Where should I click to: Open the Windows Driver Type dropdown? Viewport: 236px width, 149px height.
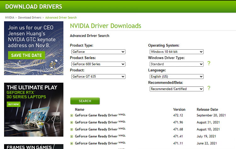pos(177,64)
